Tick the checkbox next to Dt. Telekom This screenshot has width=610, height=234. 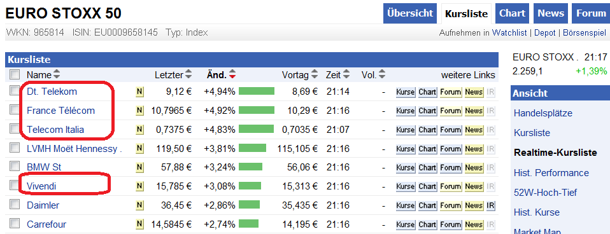(15, 91)
